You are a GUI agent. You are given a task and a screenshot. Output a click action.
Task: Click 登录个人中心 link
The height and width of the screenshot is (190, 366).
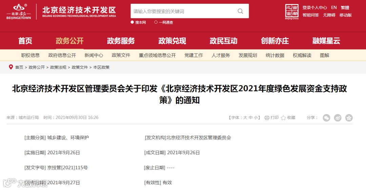coord(314,7)
